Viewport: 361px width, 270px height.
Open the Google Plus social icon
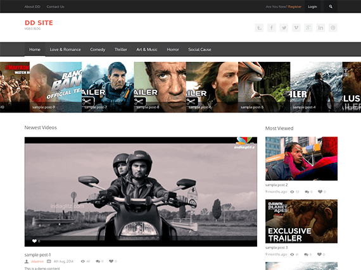[x=308, y=28]
